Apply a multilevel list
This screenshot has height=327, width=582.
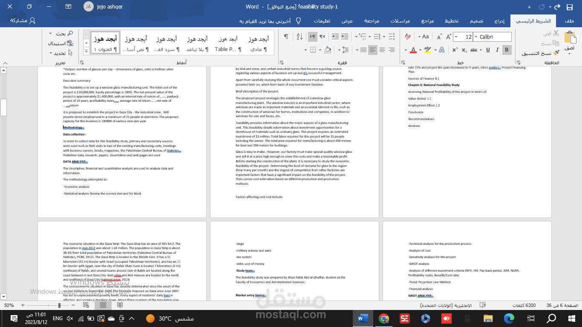(x=363, y=37)
